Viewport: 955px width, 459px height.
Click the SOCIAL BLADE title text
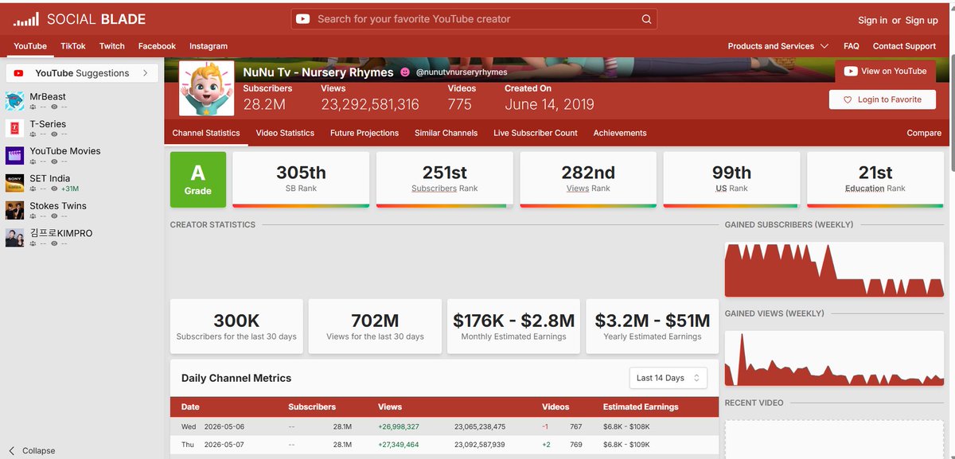(x=96, y=19)
